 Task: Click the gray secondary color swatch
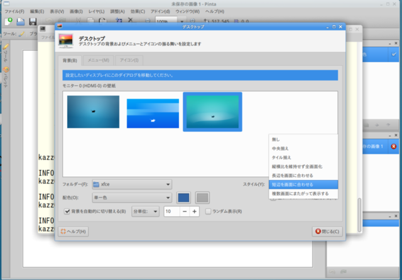202,198
